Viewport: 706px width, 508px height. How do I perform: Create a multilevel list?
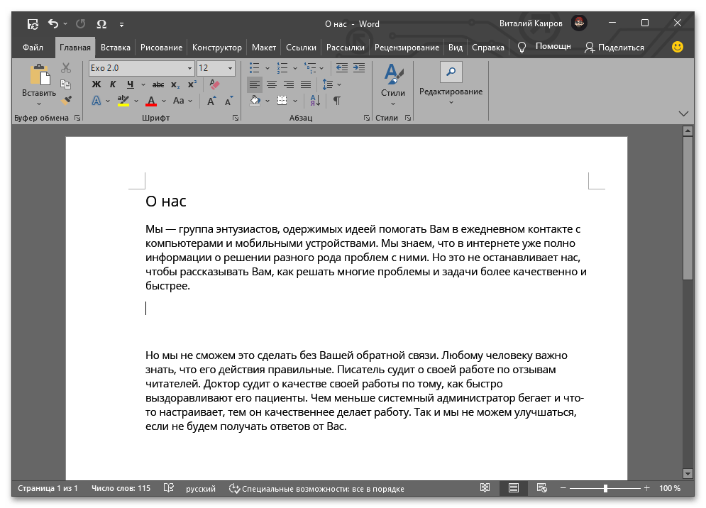point(310,68)
